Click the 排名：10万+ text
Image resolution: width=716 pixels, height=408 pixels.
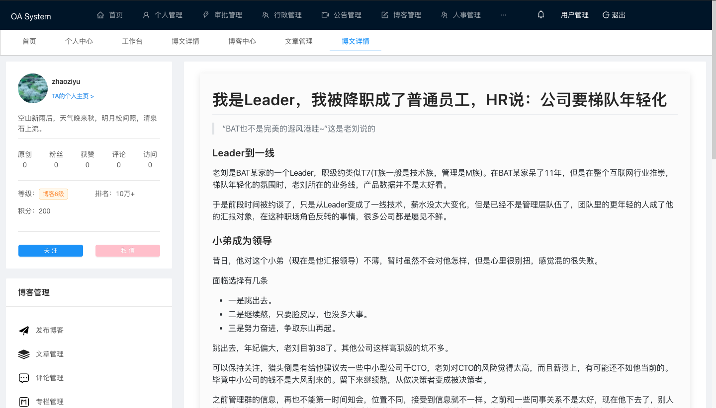point(115,194)
